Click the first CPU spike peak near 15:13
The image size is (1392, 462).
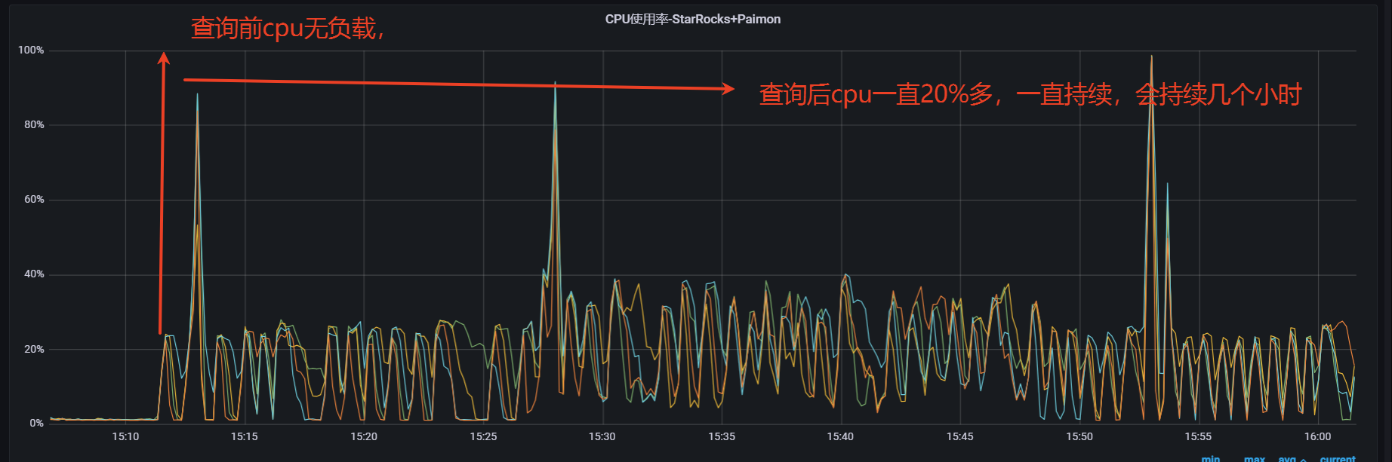click(197, 95)
